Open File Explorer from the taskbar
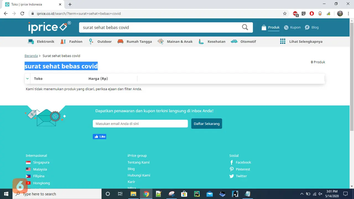Image resolution: width=354 pixels, height=199 pixels. coord(133,194)
